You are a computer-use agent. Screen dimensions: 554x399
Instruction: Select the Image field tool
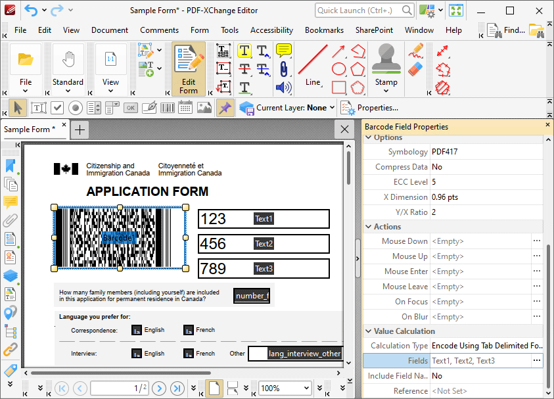(204, 108)
